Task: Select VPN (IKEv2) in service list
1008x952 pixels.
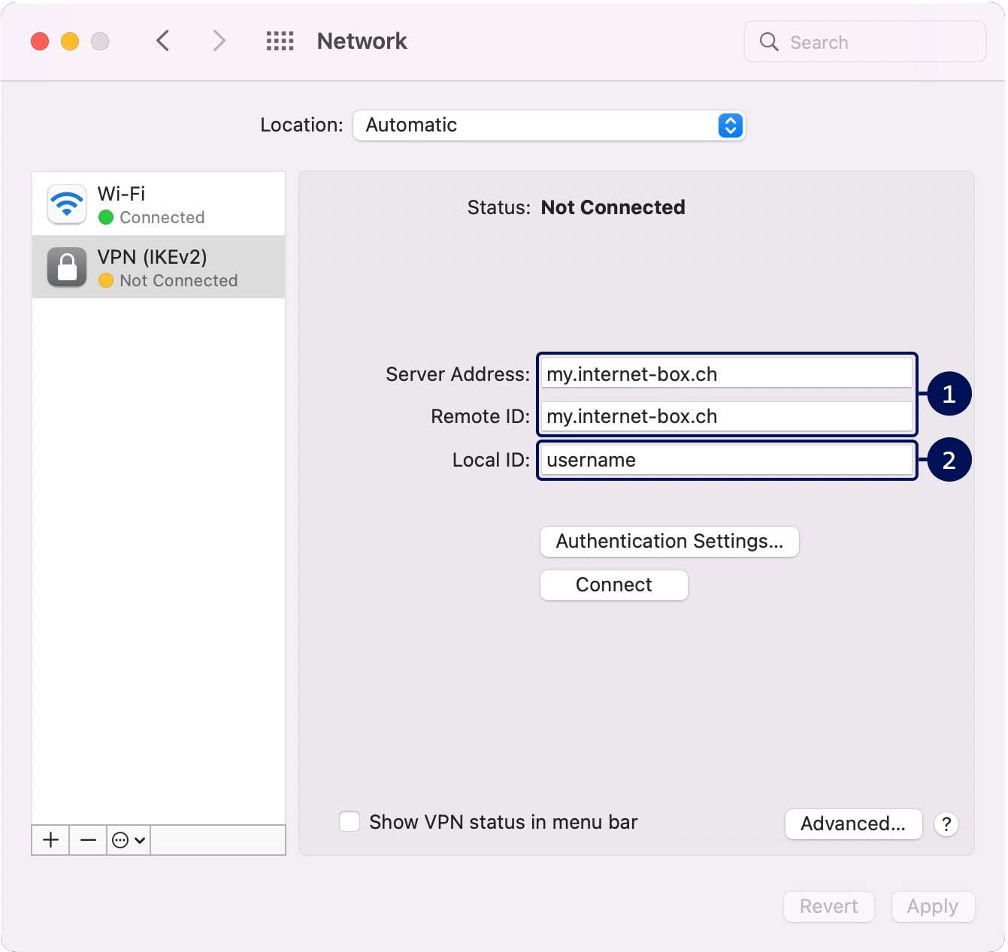Action: click(159, 267)
